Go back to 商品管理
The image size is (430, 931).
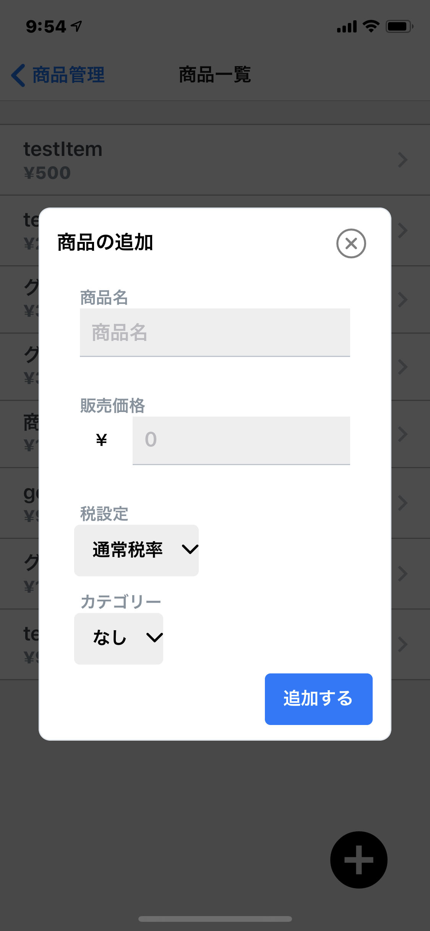58,75
